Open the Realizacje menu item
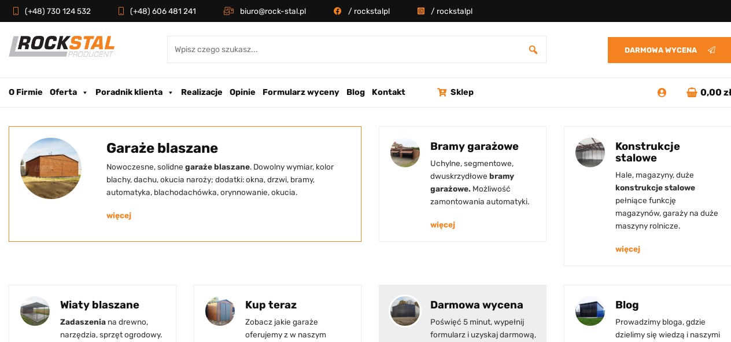Screen dimensions: 731x342 click(201, 92)
